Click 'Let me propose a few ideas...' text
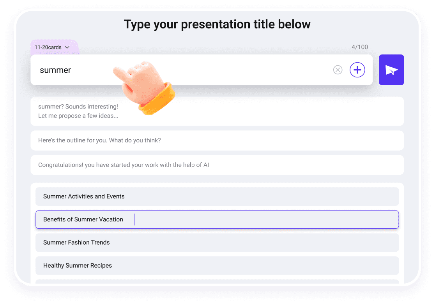435x305 pixels. pos(78,116)
